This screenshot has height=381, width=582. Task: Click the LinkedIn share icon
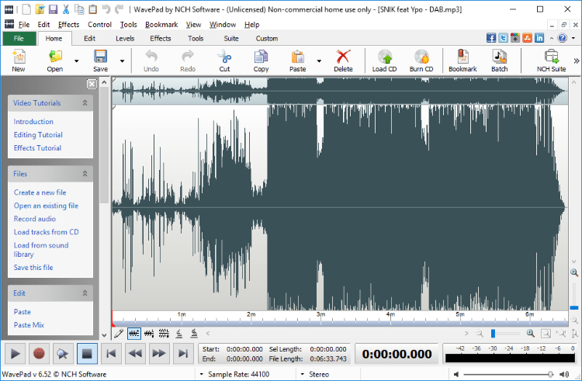click(539, 38)
